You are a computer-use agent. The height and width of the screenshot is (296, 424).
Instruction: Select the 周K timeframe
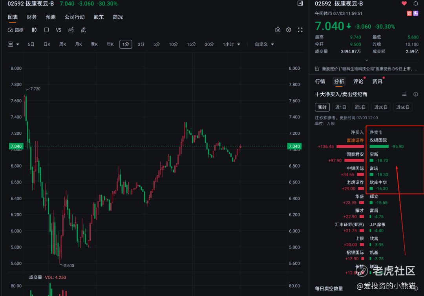tap(62, 44)
